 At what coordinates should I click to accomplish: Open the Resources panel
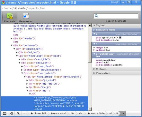(x=26, y=17)
